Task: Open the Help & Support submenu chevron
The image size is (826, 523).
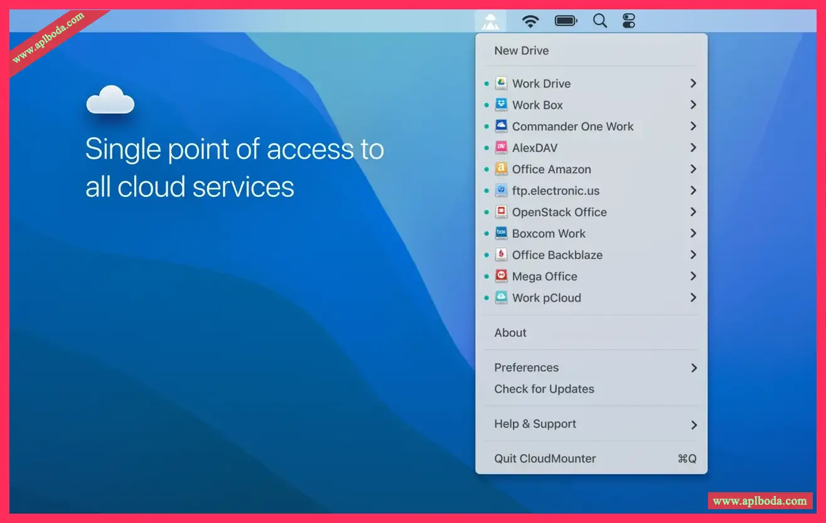Action: click(x=694, y=425)
